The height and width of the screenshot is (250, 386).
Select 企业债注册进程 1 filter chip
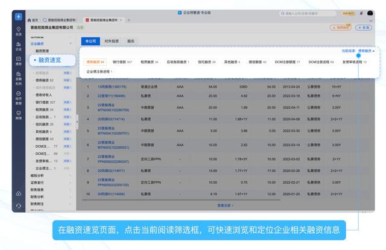[99, 72]
